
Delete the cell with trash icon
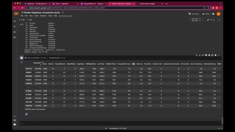coord(216,55)
